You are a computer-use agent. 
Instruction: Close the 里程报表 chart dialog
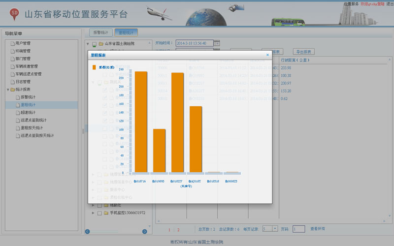[267, 55]
